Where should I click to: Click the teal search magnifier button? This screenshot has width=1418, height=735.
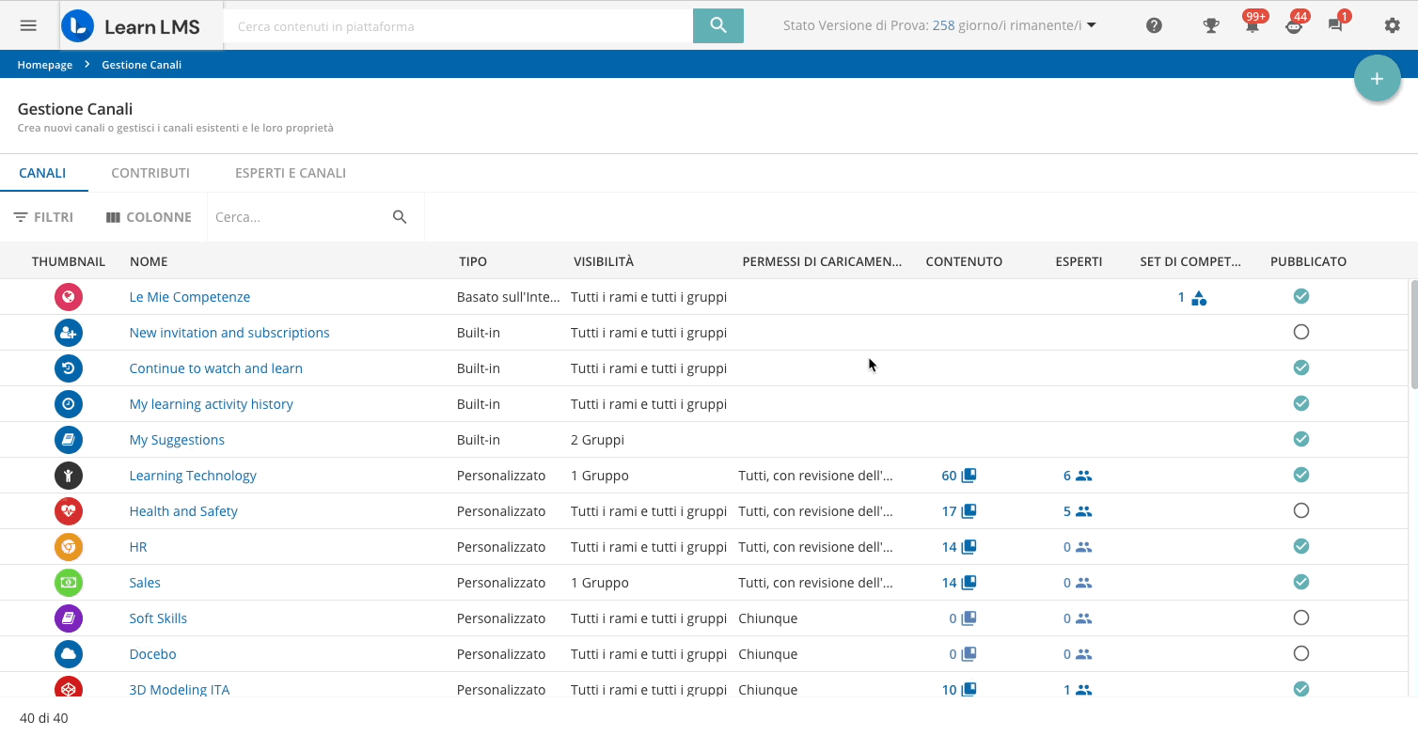[718, 25]
